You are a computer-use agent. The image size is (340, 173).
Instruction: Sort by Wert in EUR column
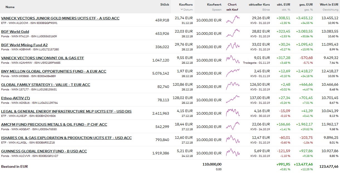(329, 4)
